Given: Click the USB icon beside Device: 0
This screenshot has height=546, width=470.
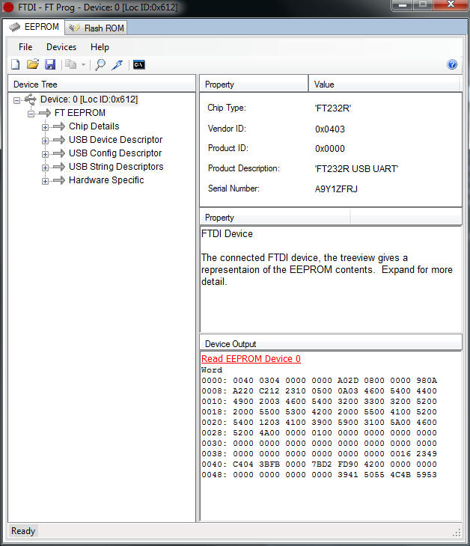Looking at the screenshot, I should [x=31, y=99].
